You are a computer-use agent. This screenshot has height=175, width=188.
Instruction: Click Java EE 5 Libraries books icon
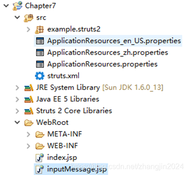click(x=29, y=99)
